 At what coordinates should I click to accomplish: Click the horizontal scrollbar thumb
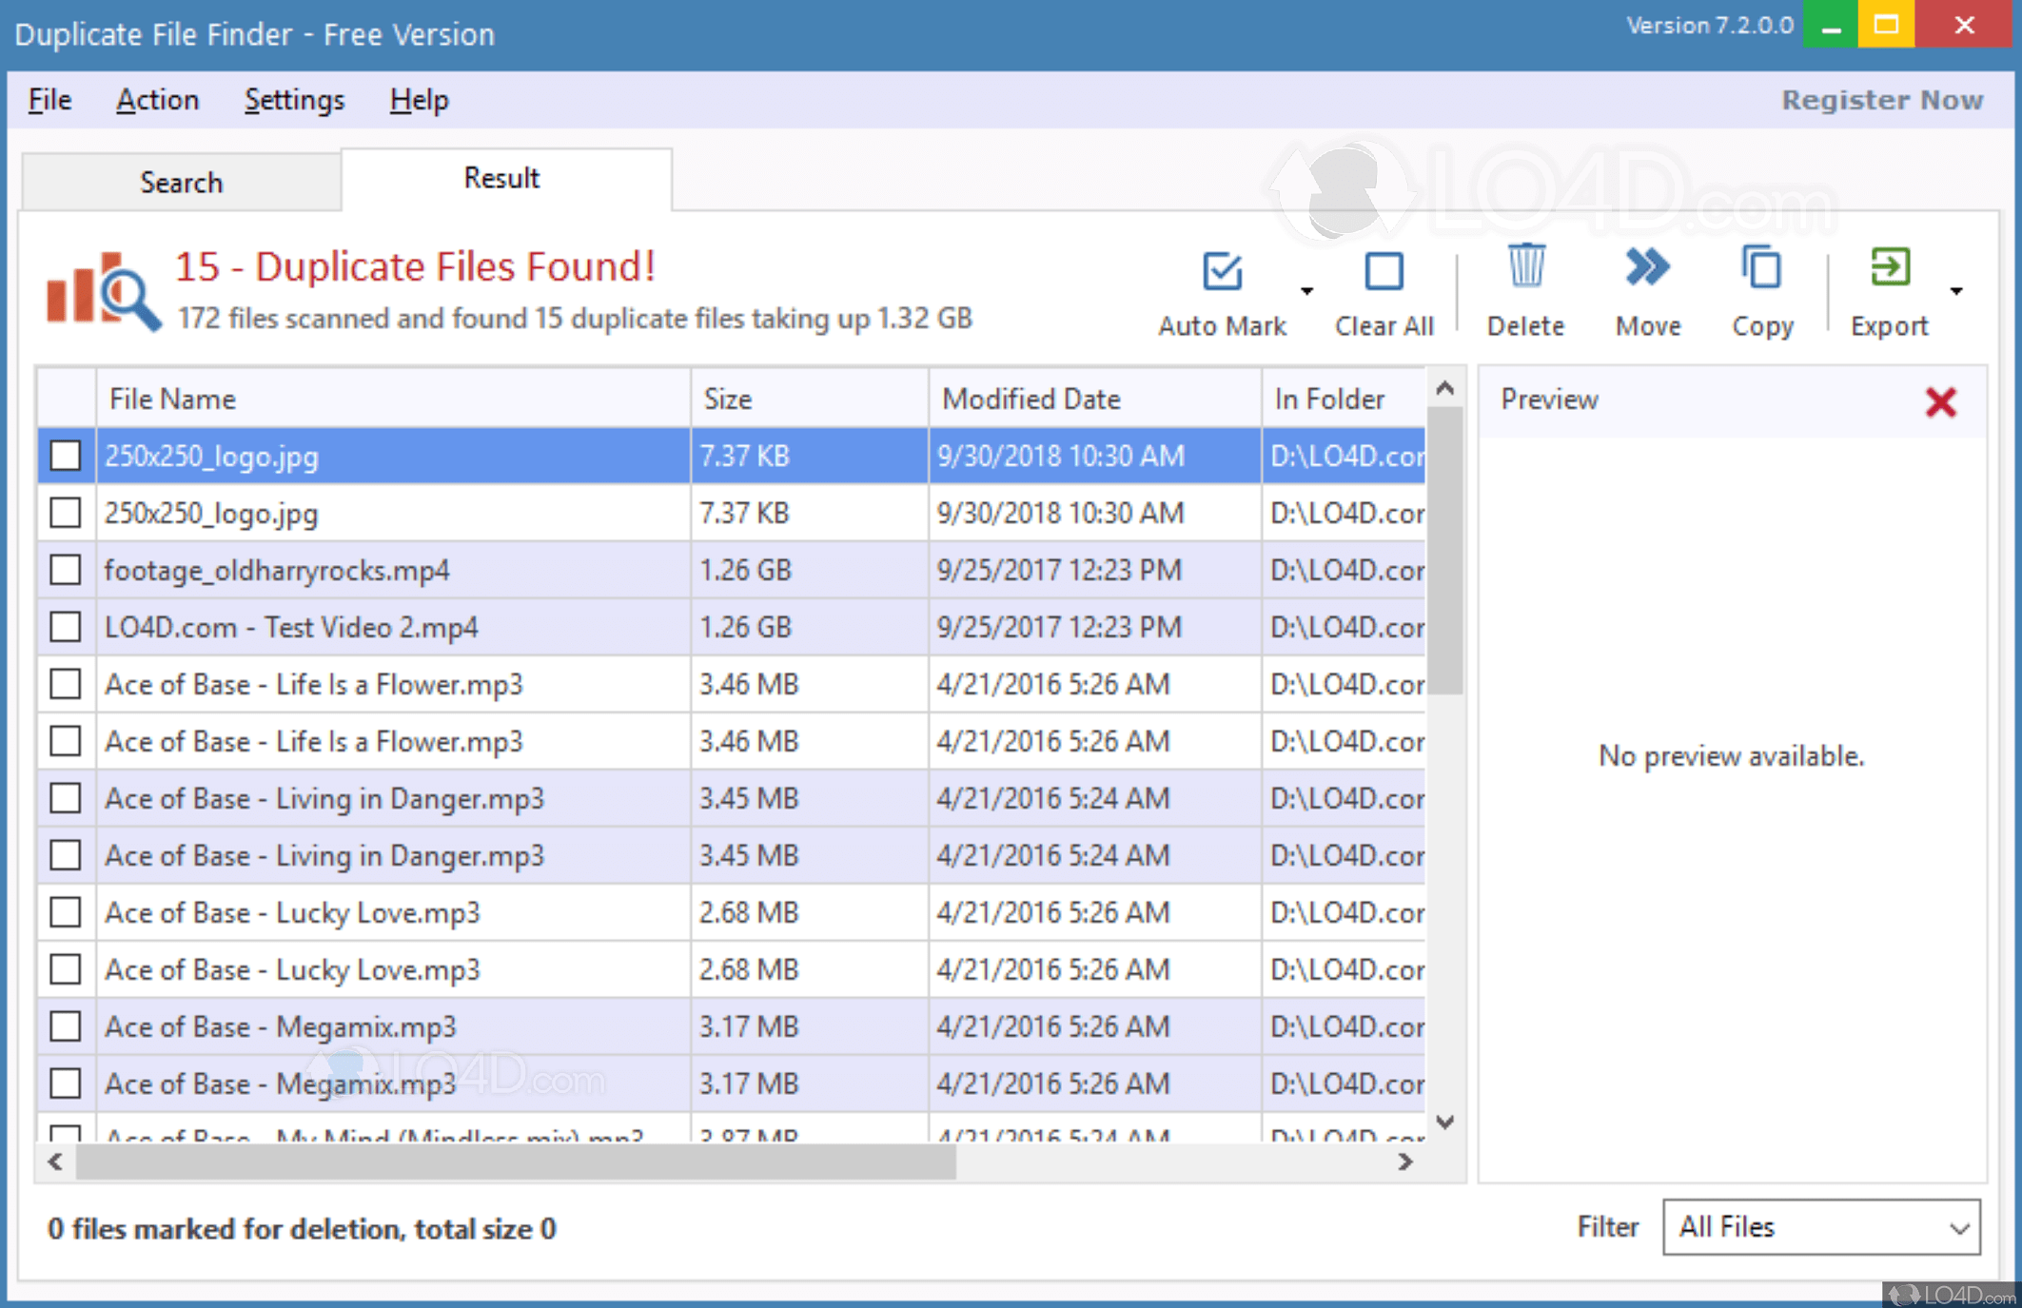click(x=515, y=1162)
